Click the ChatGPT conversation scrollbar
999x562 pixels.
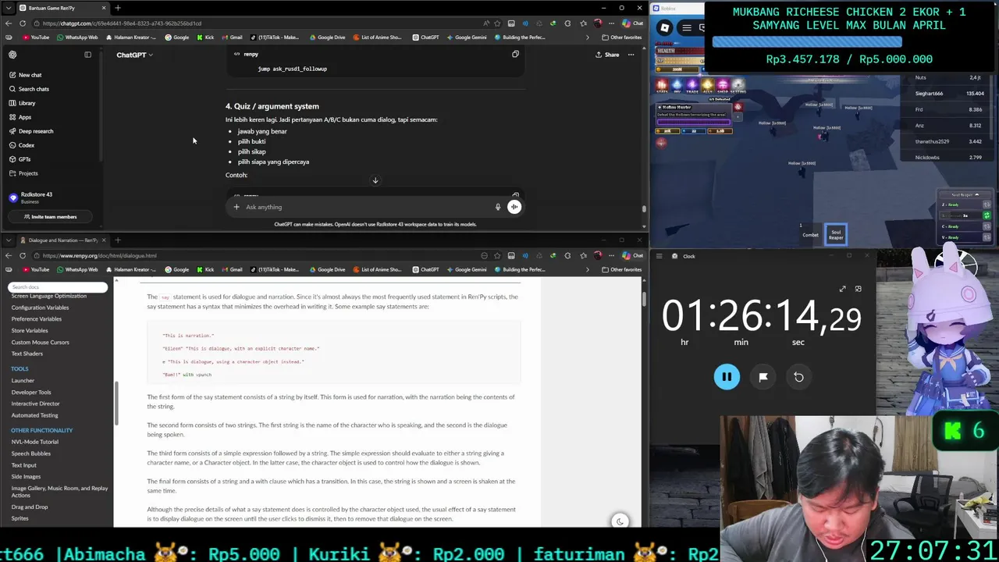(644, 208)
